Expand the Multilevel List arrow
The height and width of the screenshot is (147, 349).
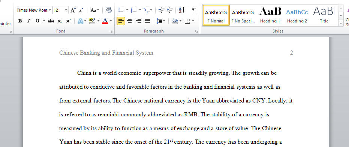click(151, 10)
